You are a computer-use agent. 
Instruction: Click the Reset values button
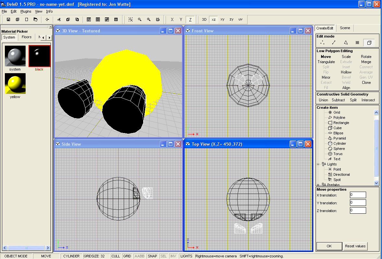tap(355, 246)
